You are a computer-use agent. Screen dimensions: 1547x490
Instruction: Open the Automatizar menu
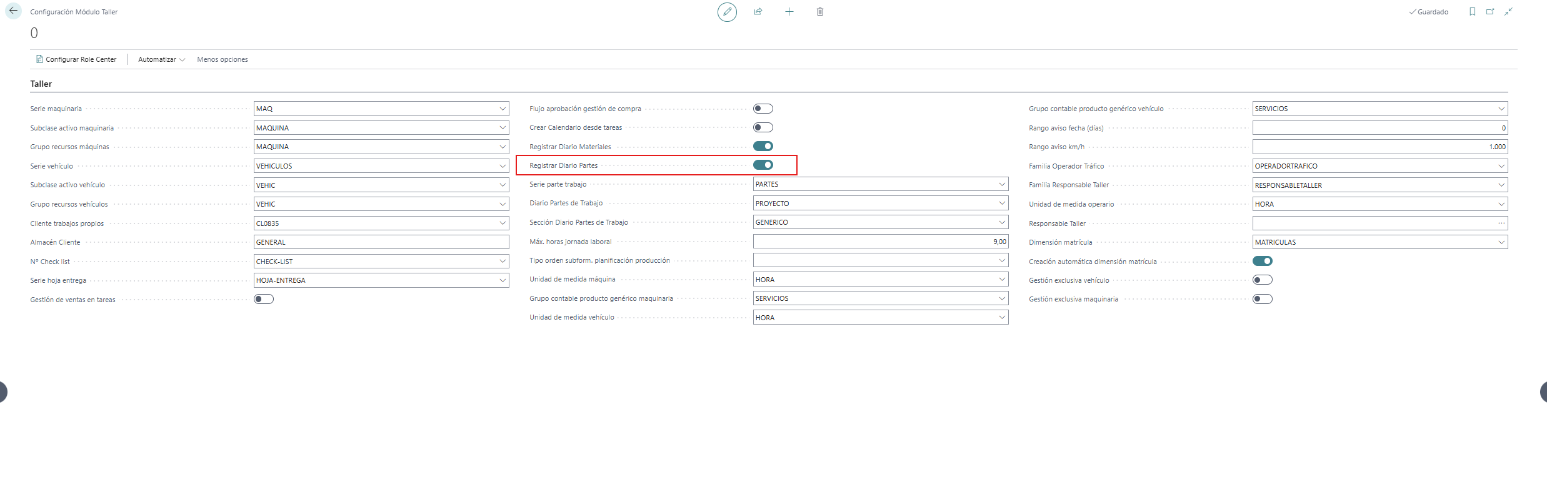click(x=161, y=59)
